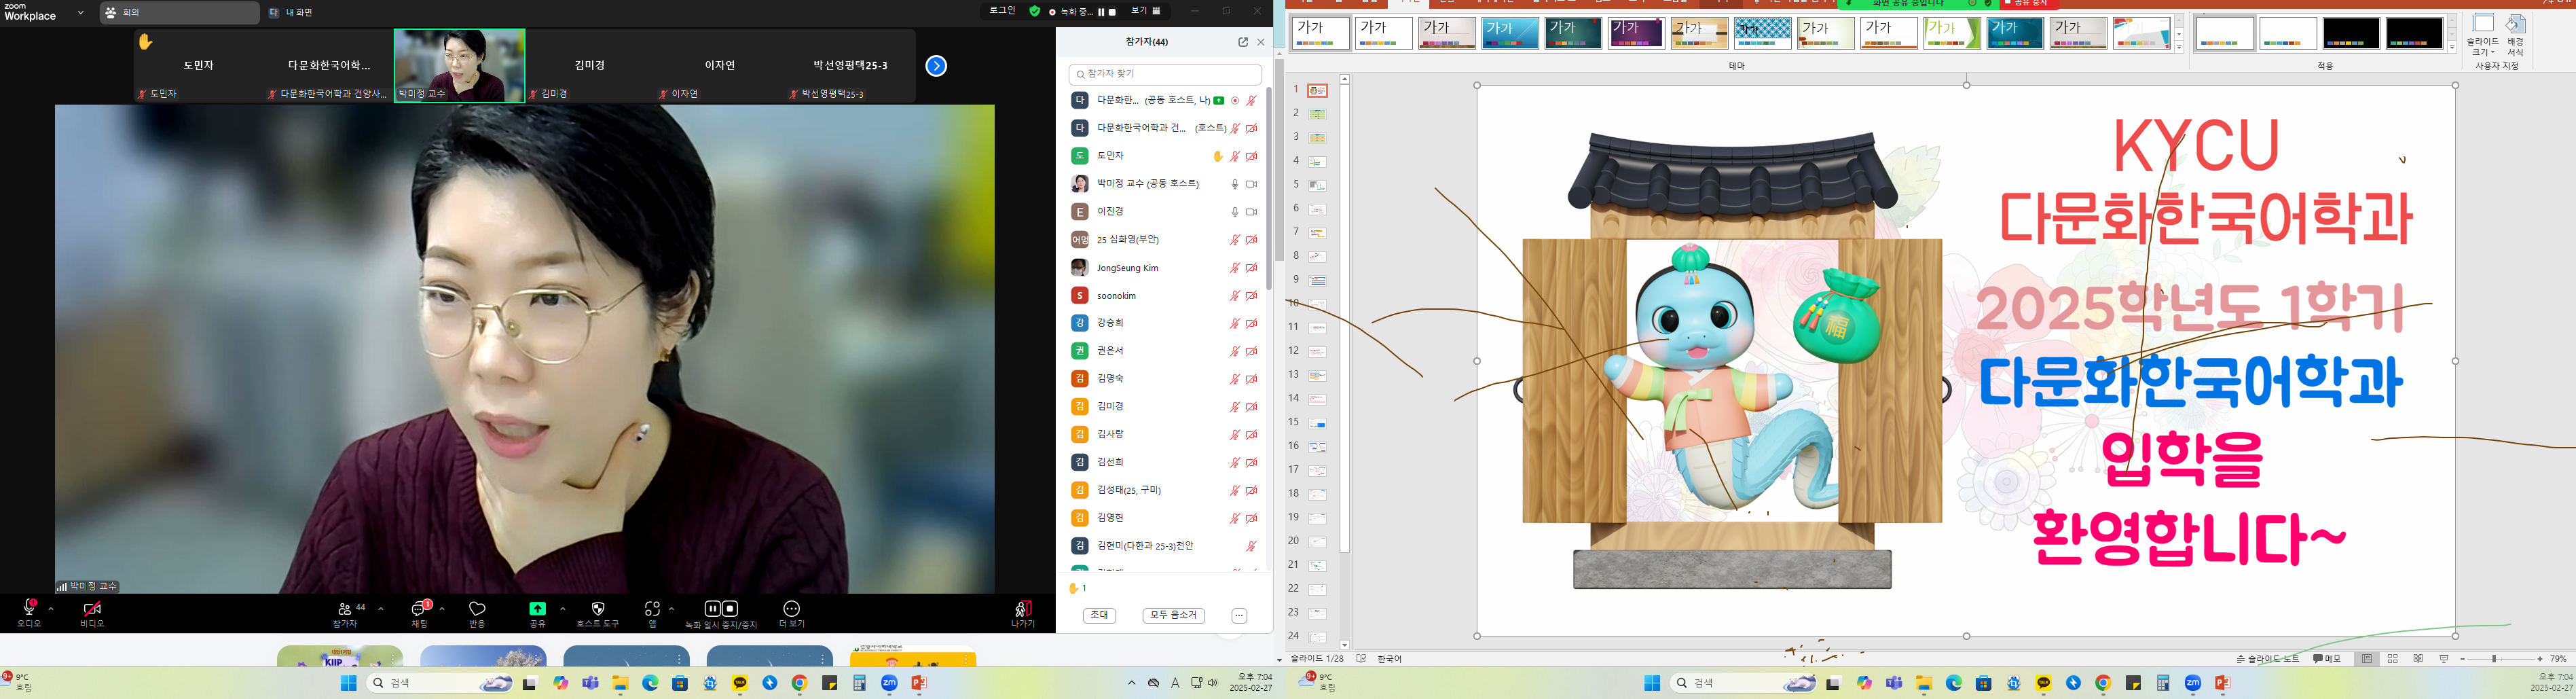Toggle 슬라이드 노트 notes in status bar

pos(2268,659)
